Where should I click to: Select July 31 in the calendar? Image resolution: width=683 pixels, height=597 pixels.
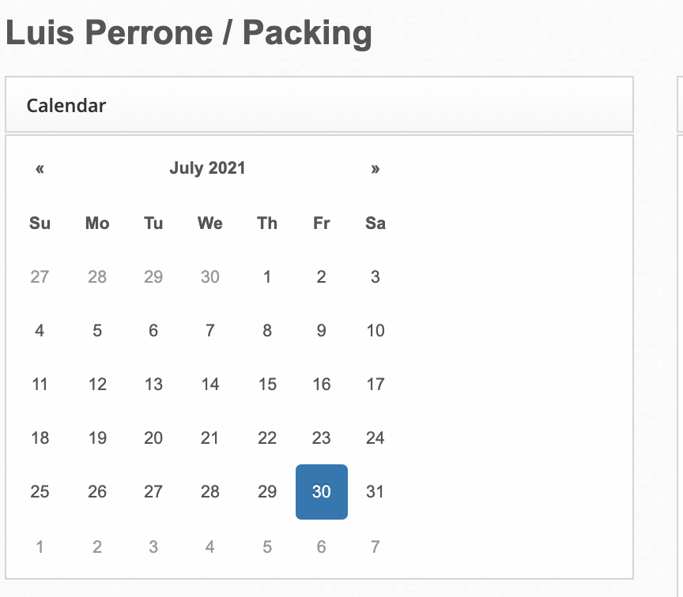[375, 492]
